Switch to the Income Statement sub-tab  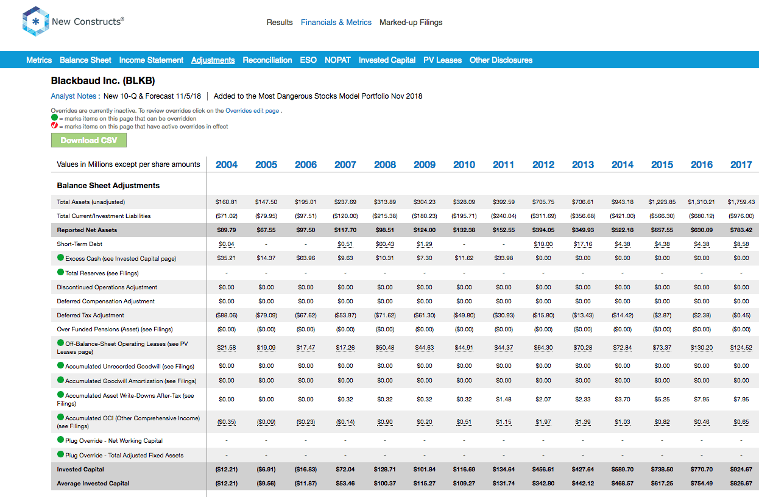(151, 60)
